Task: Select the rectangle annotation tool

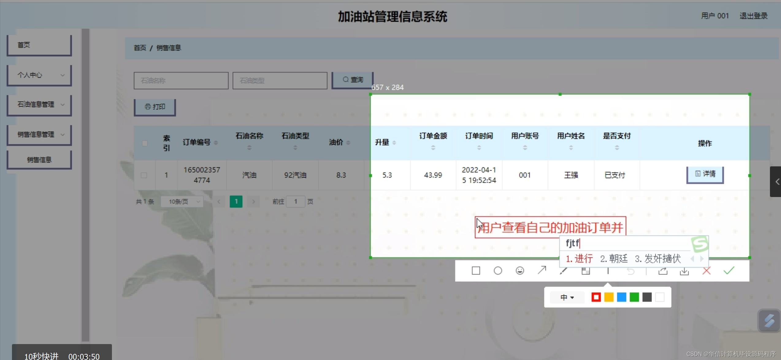Action: [x=476, y=271]
